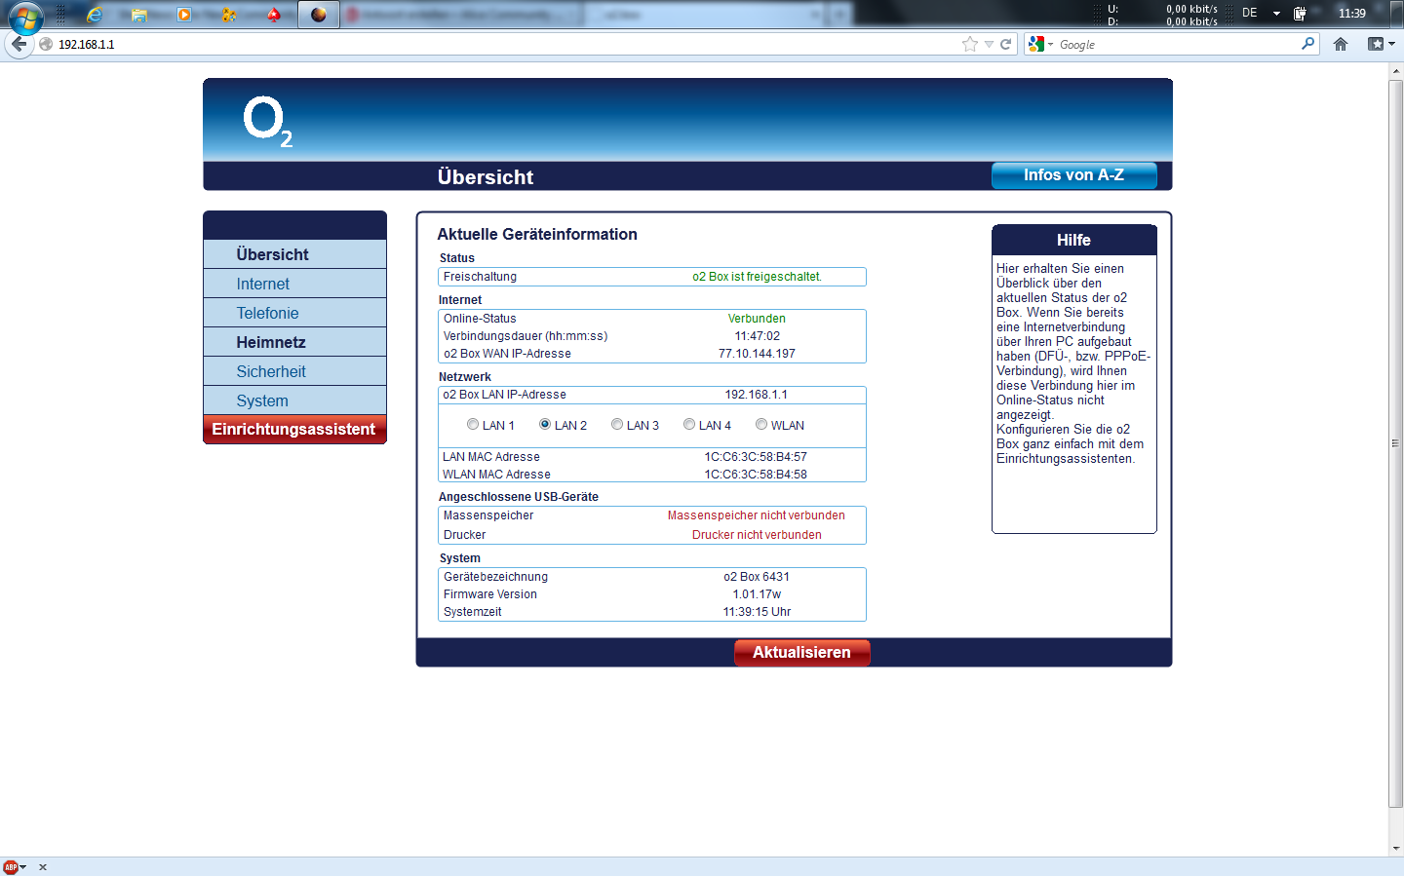Click the magnifier icon in Google search box
This screenshot has height=877, width=1404.
coord(1307,44)
